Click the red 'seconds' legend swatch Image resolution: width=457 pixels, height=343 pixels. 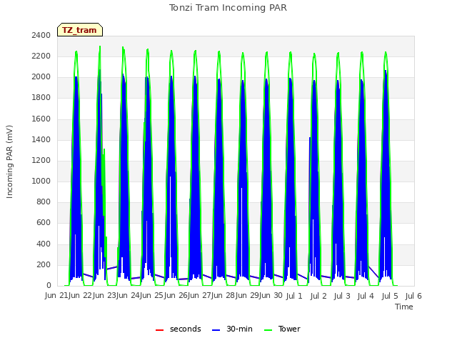coord(160,330)
